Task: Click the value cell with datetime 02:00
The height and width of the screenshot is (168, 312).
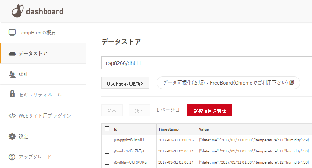Action: coord(254,151)
